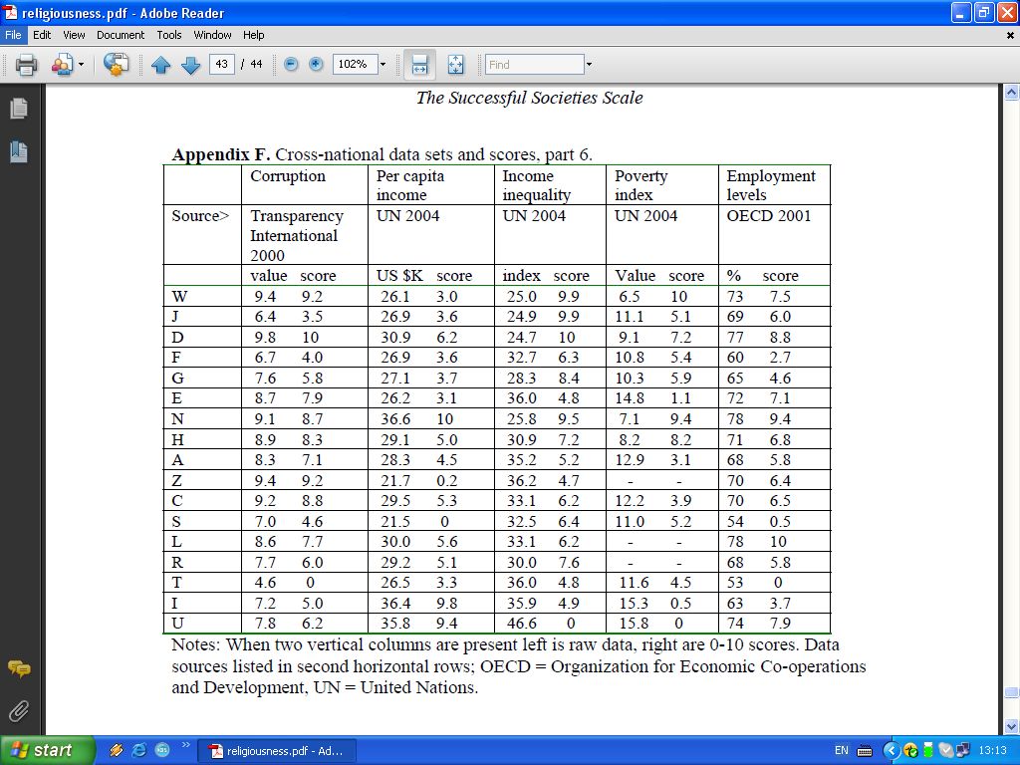Select religiousness.pdf taskbar button

[x=276, y=751]
